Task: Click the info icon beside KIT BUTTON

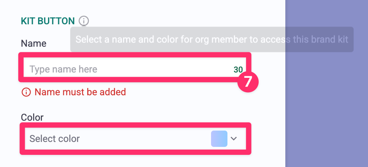Action: tap(84, 20)
